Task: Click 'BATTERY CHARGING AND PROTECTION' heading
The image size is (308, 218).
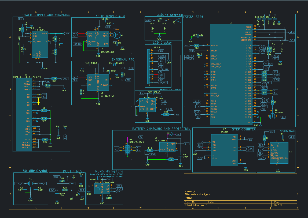Action: coord(161,129)
